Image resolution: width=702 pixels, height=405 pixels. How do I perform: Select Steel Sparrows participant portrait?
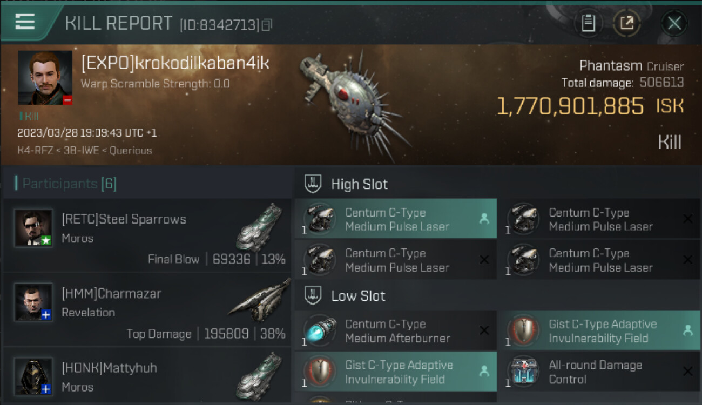point(33,228)
